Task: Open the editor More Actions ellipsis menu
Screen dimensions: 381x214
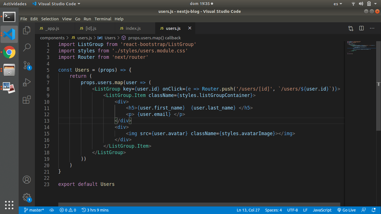Action: 372,28
